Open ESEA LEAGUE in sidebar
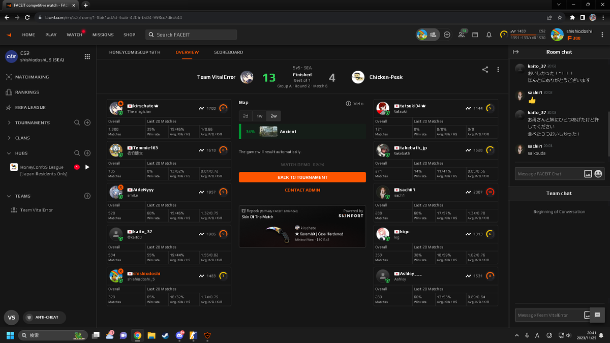 coord(30,107)
